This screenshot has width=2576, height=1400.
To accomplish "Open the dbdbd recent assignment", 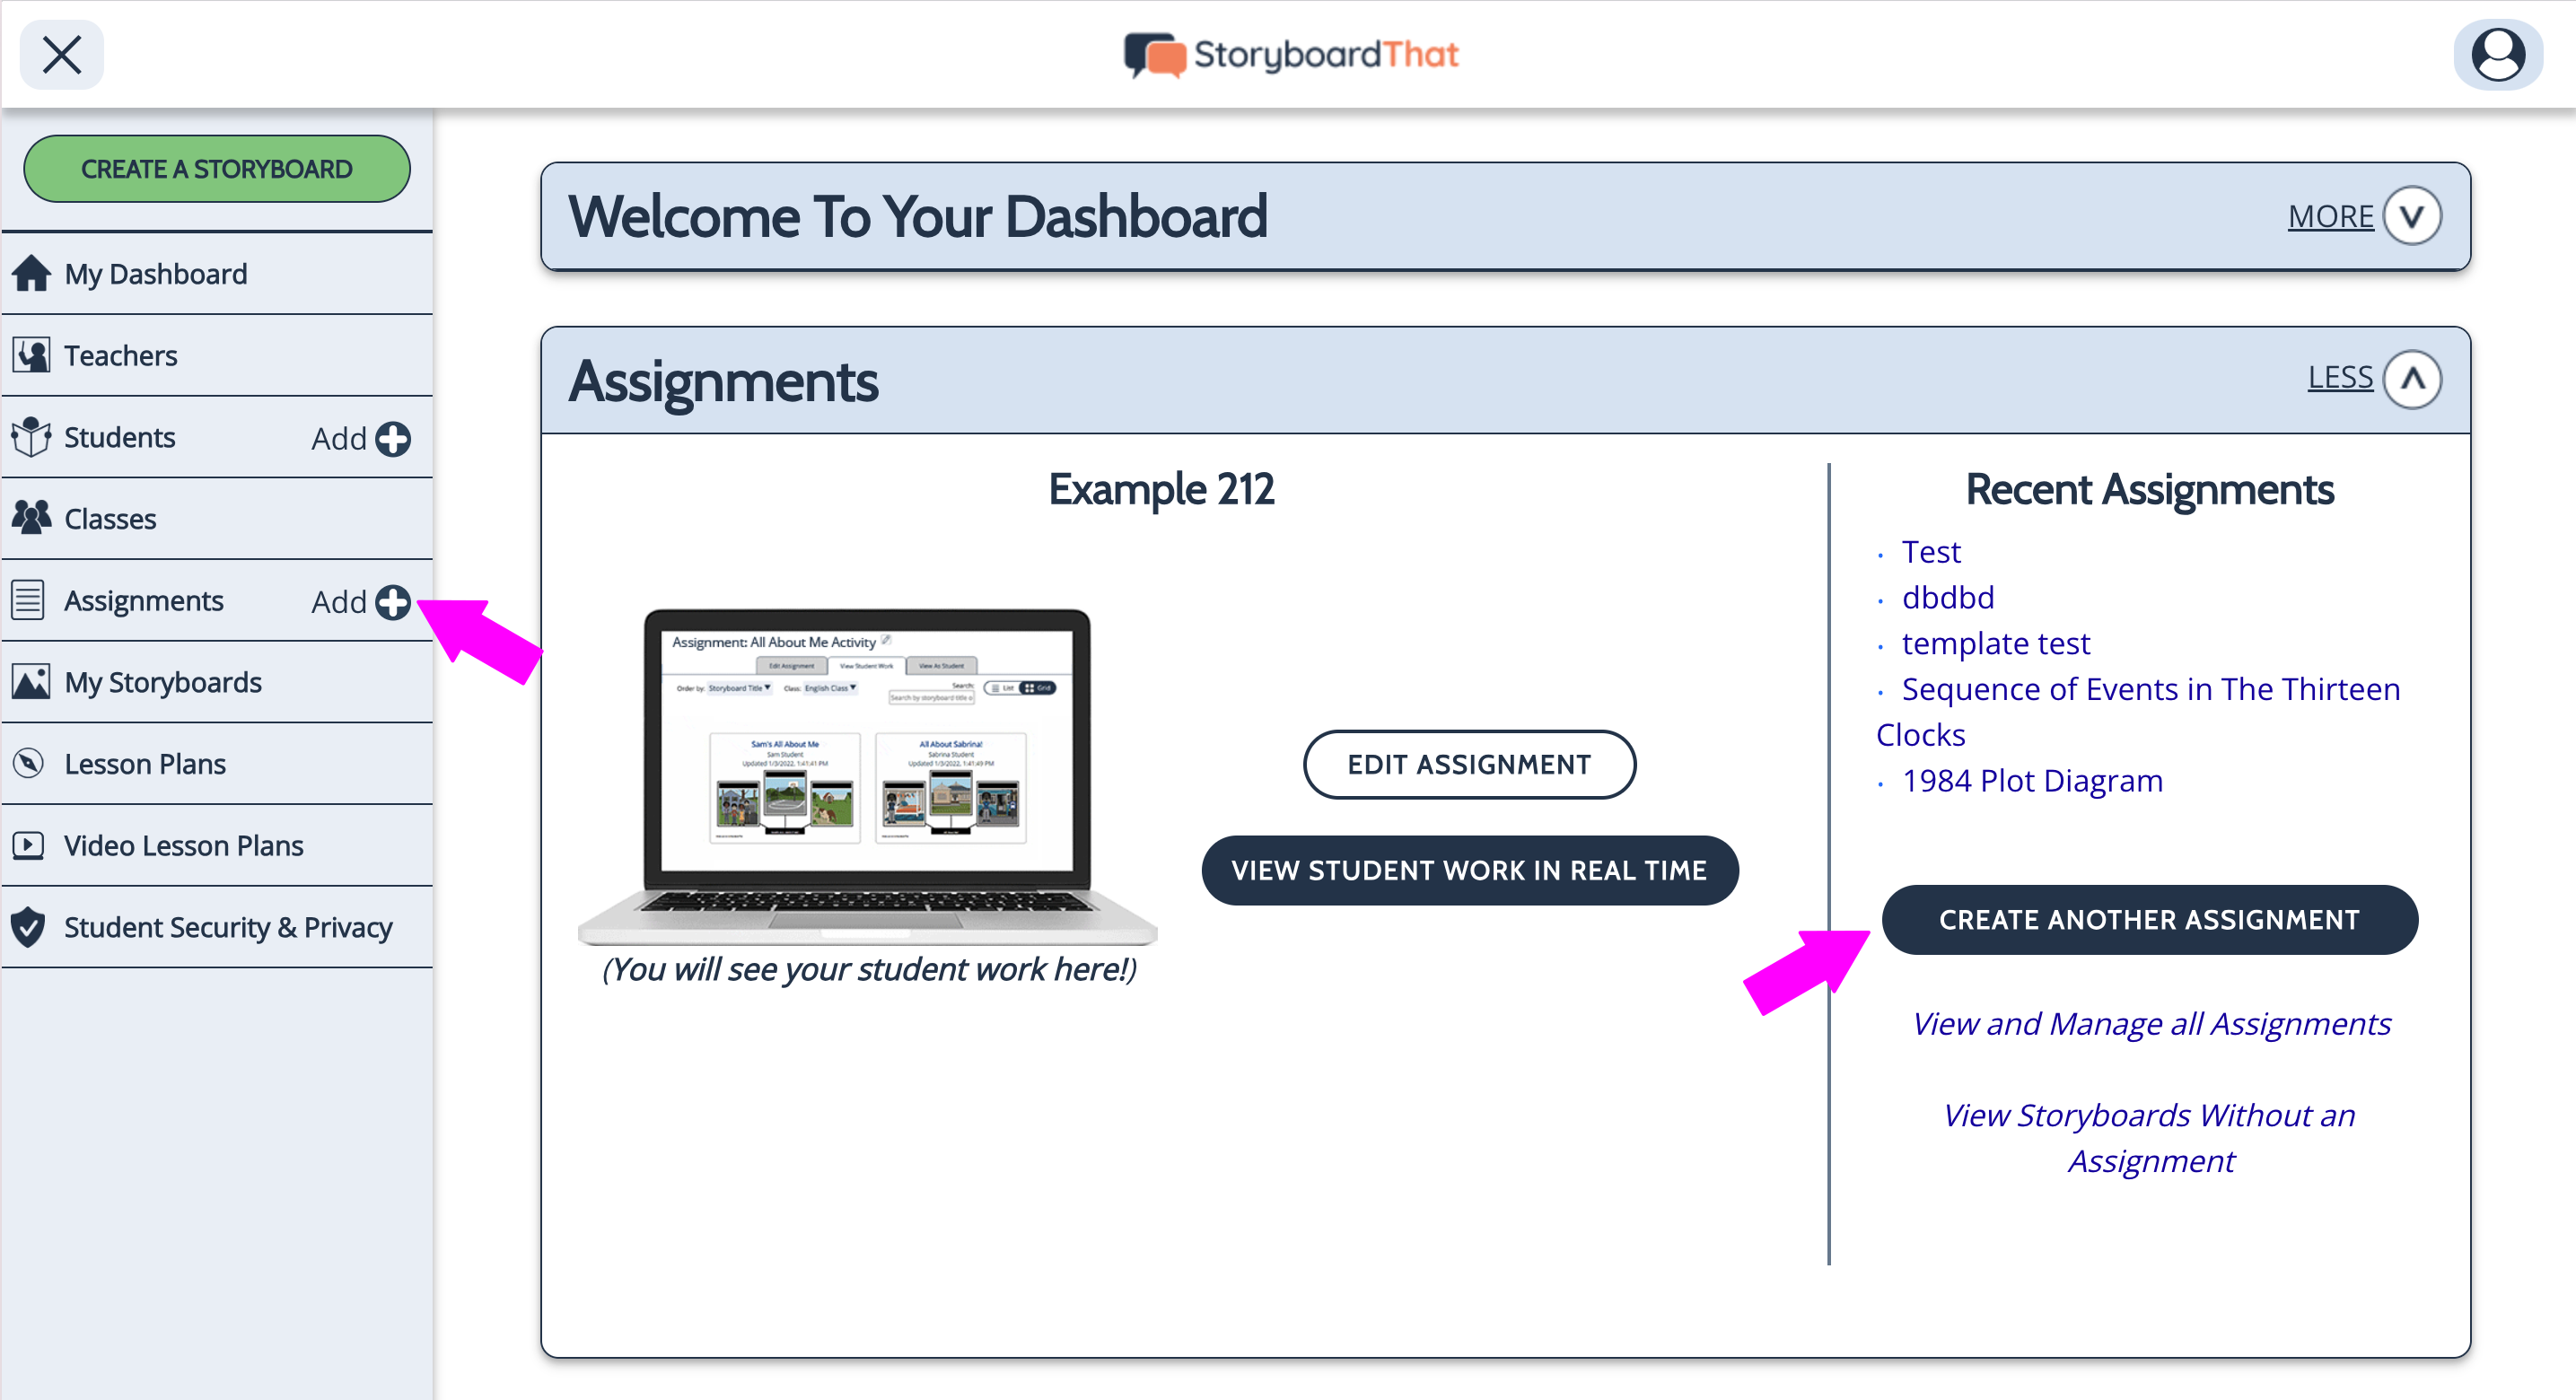I will [1948, 598].
